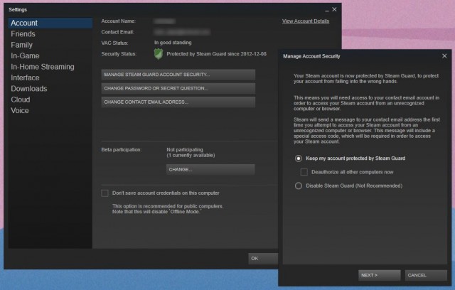Click the beta participation Change button
Viewport: 455px width, 290px height.
(210, 169)
